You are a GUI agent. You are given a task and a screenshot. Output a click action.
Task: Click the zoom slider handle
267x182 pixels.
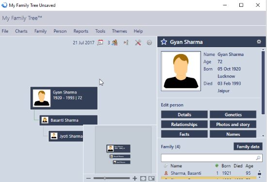tap(105, 178)
